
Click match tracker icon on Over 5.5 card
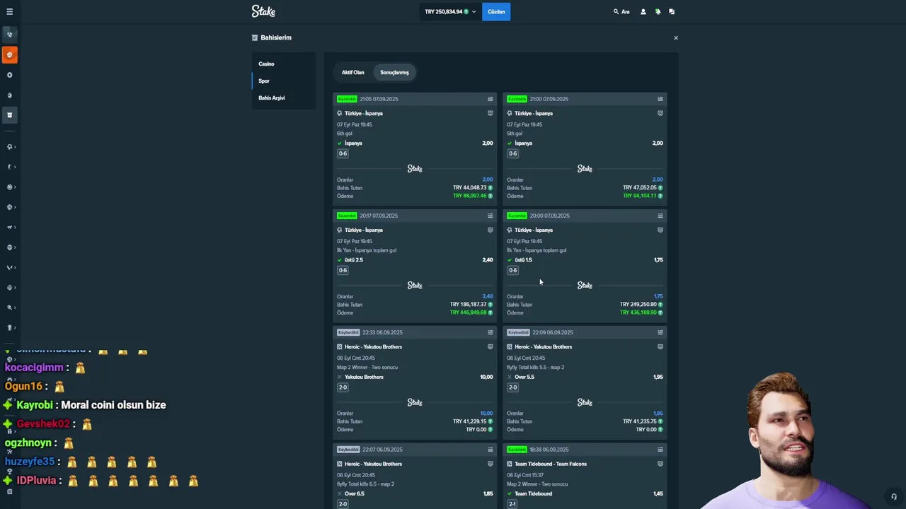click(x=660, y=346)
